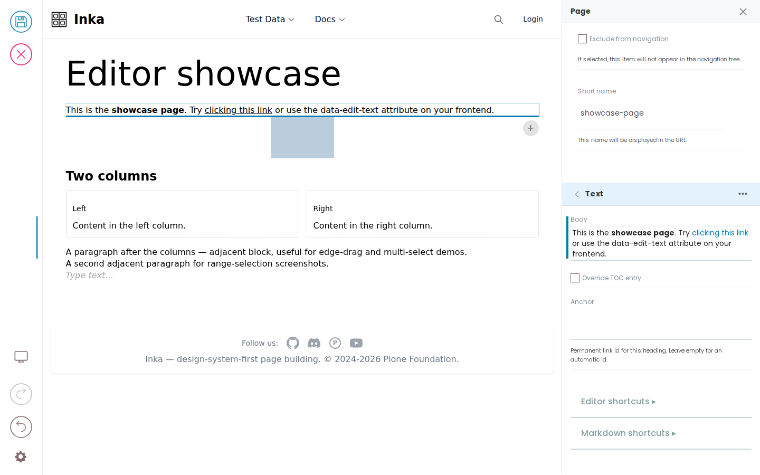Click the Login link
The height and width of the screenshot is (475, 760).
pyautogui.click(x=533, y=19)
